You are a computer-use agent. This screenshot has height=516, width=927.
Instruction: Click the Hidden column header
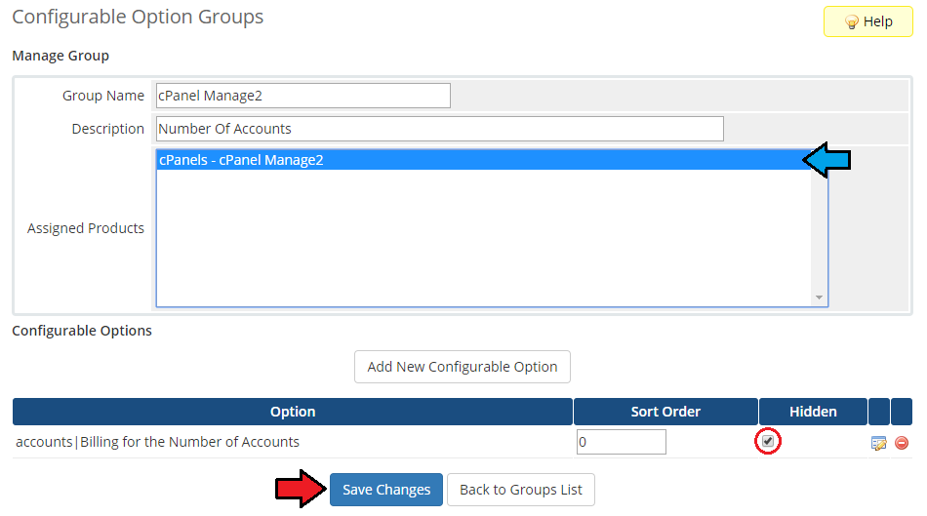point(813,412)
